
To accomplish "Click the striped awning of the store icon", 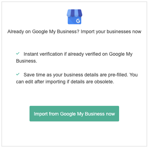I will [x=74, y=13].
